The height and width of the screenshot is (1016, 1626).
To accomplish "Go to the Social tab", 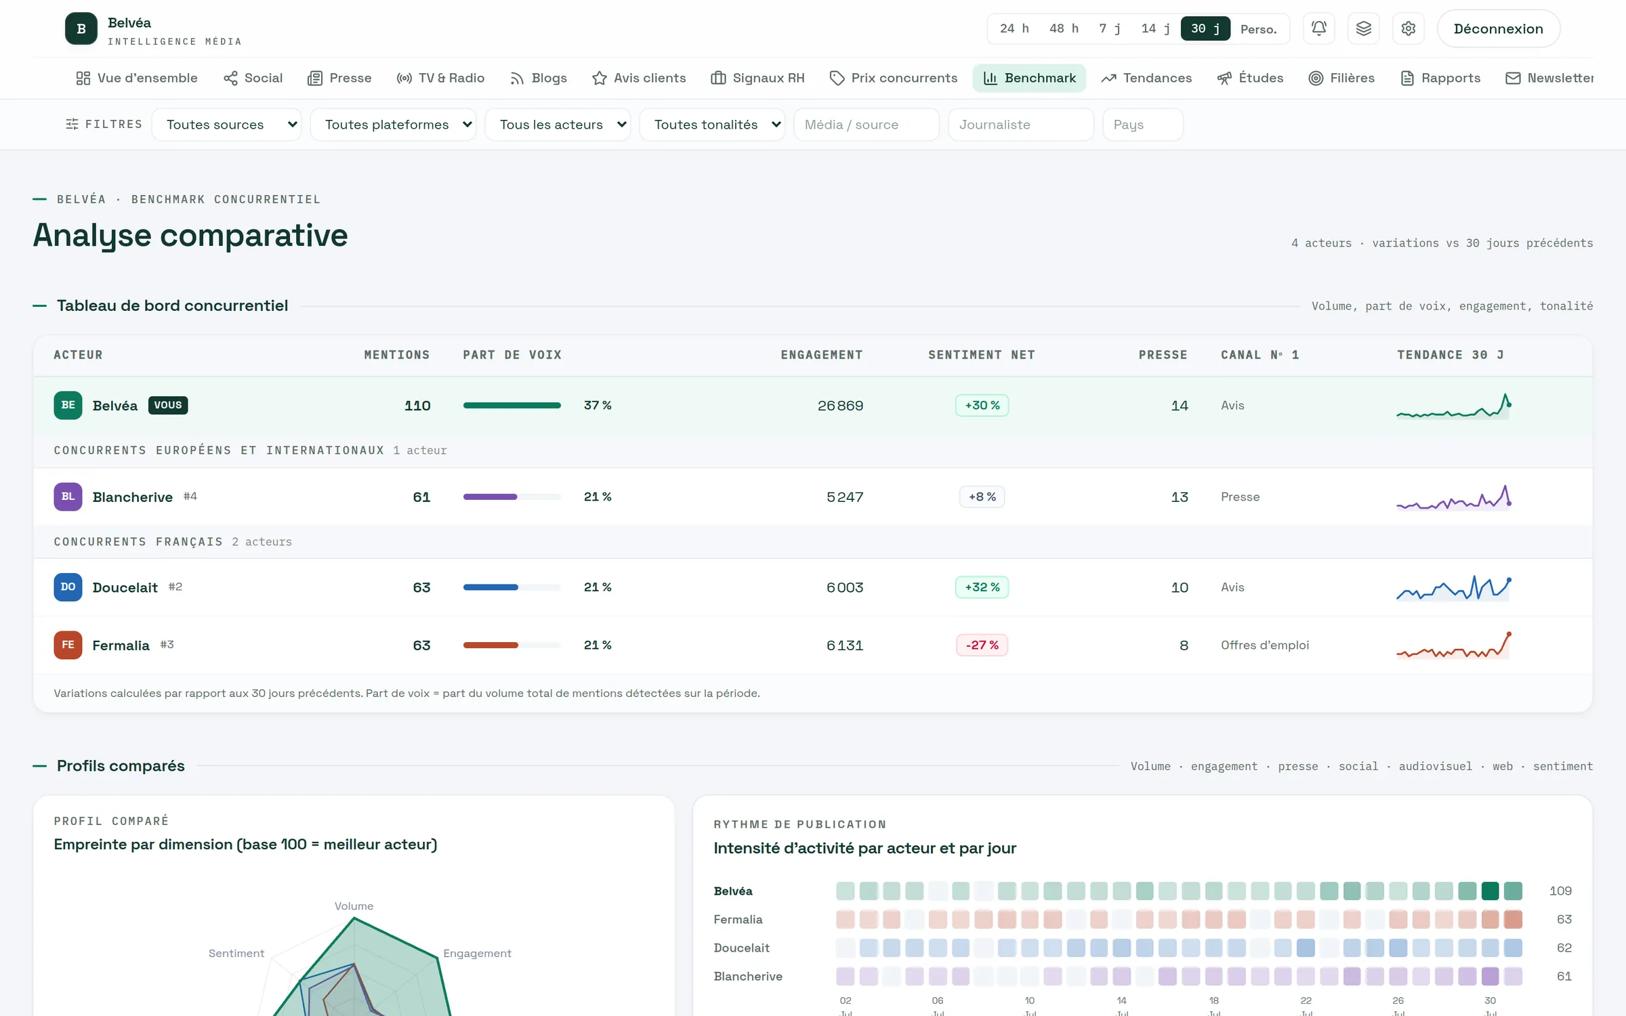I will tap(253, 78).
